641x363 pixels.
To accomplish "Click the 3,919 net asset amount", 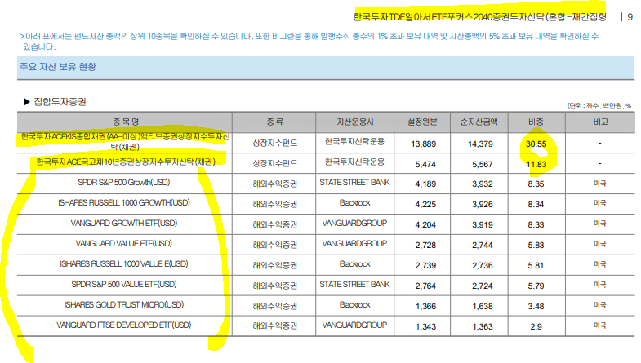I will coord(483,224).
